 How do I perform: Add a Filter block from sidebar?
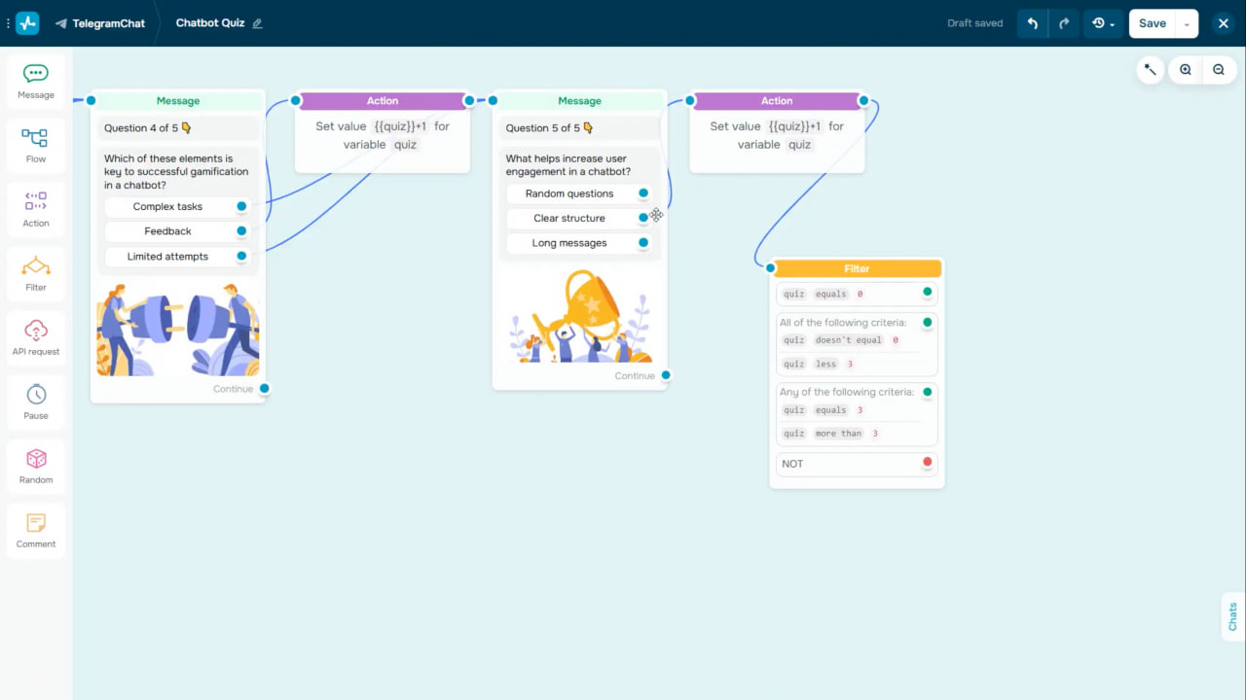coord(36,274)
